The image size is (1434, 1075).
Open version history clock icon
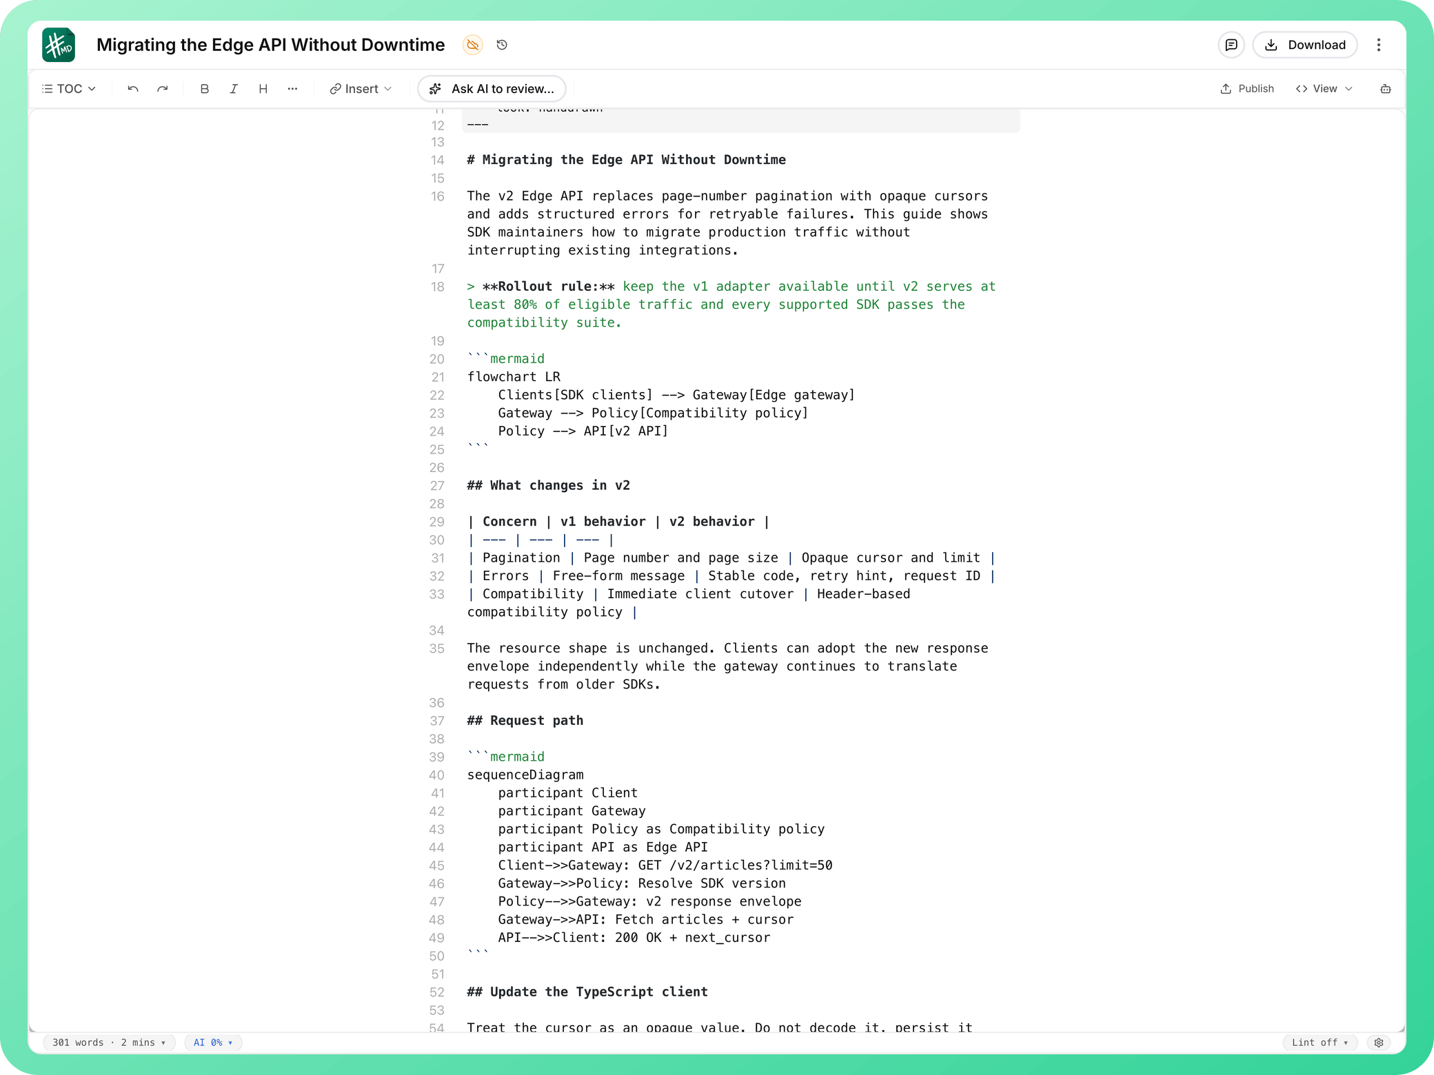point(502,45)
